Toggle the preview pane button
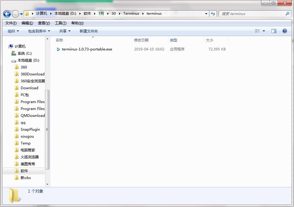The image size is (294, 207). 274,31
